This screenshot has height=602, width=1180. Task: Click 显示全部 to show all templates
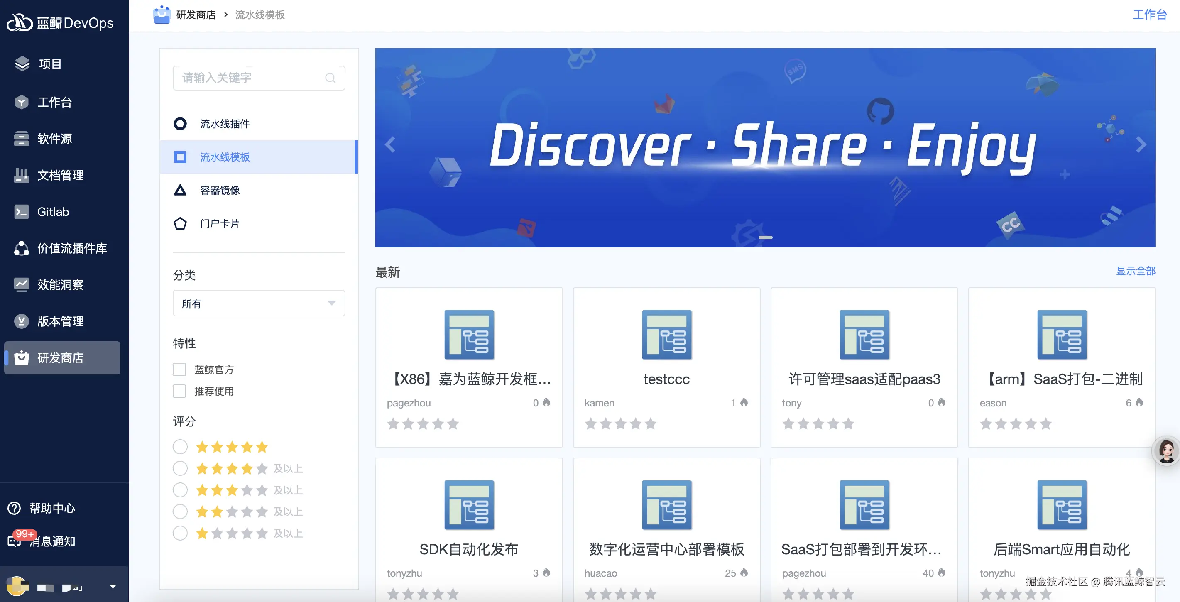coord(1136,272)
